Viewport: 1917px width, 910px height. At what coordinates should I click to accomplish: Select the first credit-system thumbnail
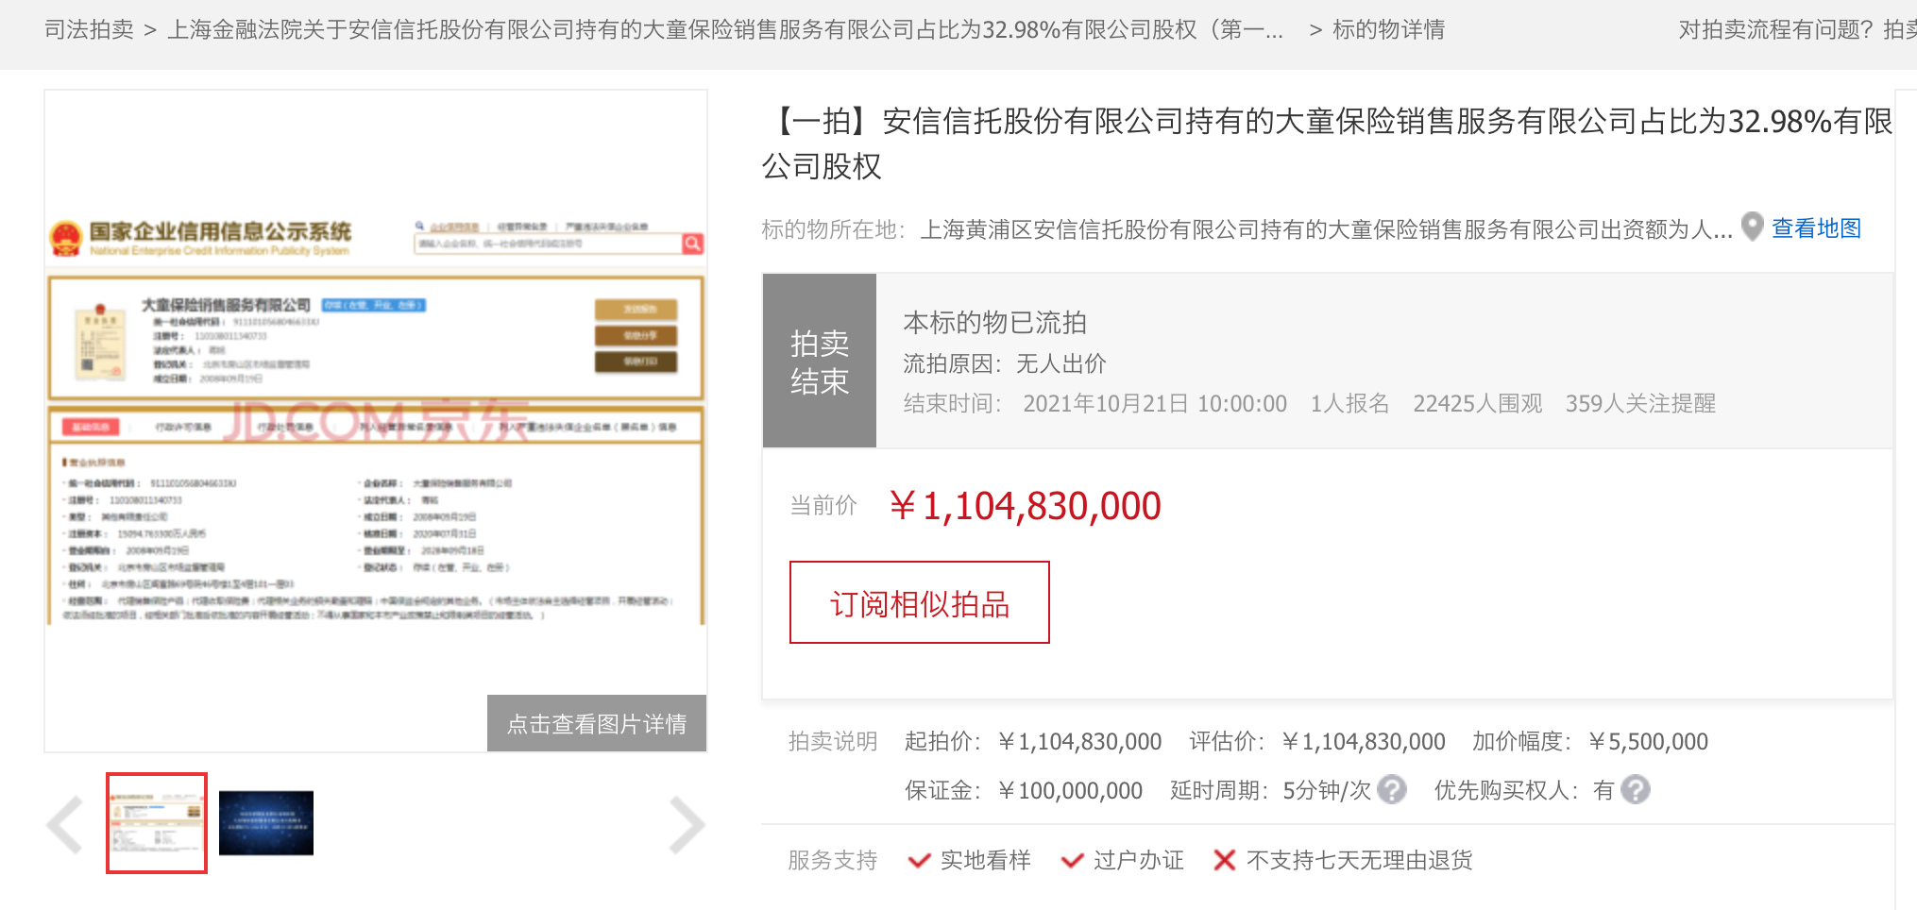click(157, 823)
